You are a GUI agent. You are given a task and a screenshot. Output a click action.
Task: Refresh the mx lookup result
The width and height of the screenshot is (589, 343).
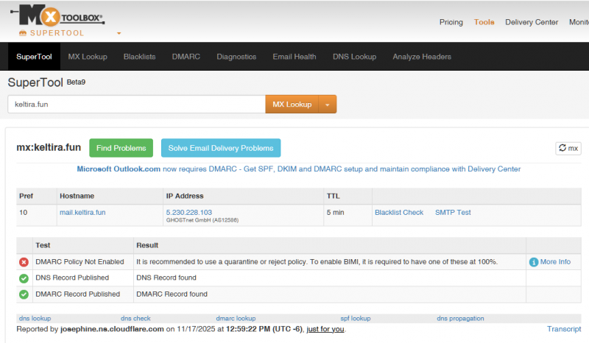[568, 148]
